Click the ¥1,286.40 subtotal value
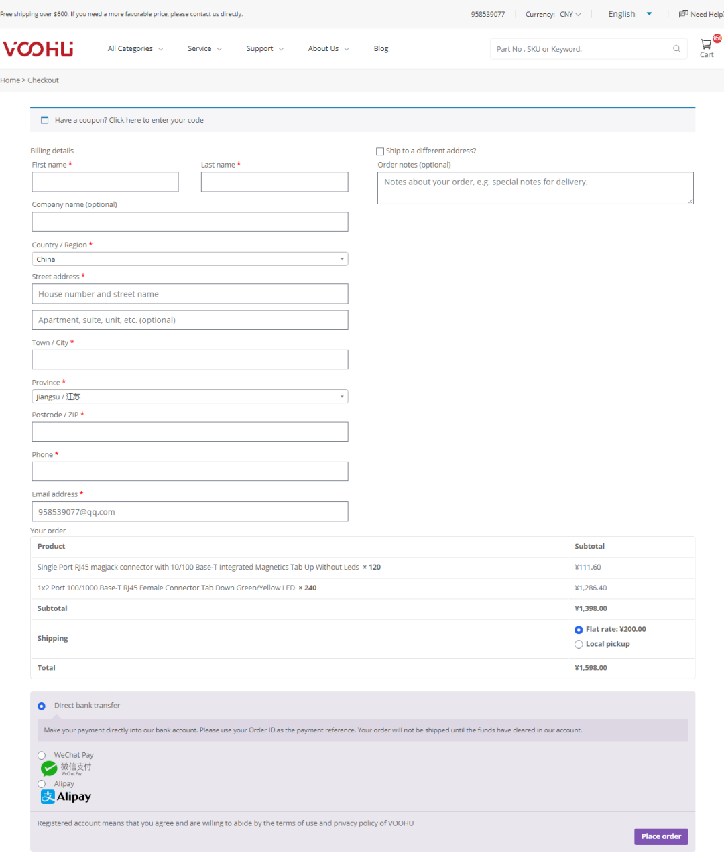 (591, 588)
